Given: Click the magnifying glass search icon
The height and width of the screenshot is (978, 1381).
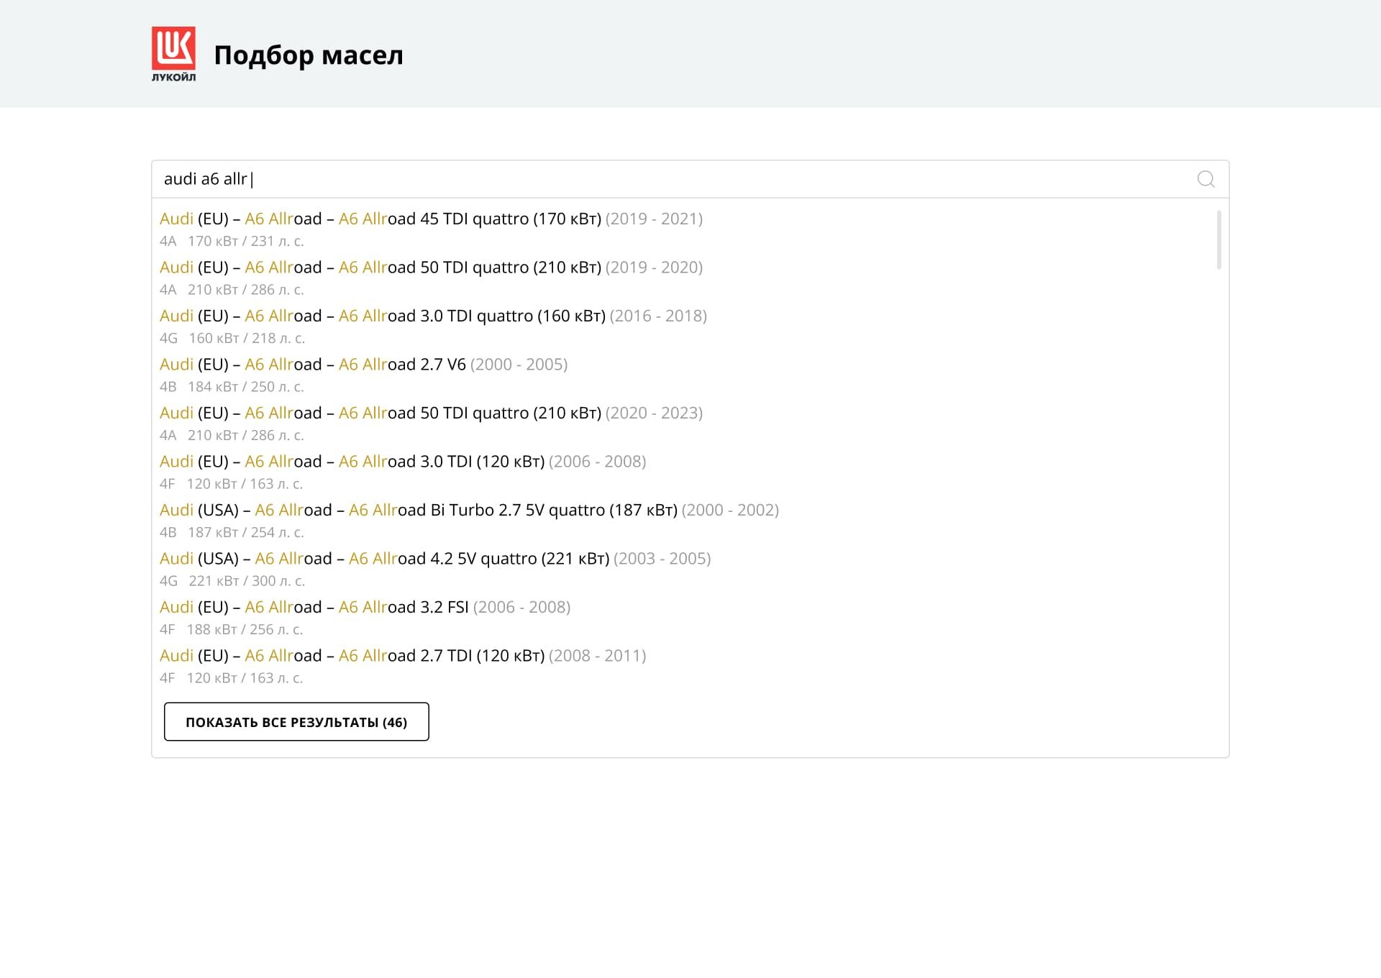Looking at the screenshot, I should tap(1205, 179).
